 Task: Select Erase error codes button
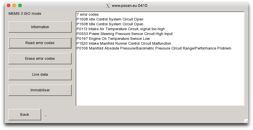click(x=40, y=59)
